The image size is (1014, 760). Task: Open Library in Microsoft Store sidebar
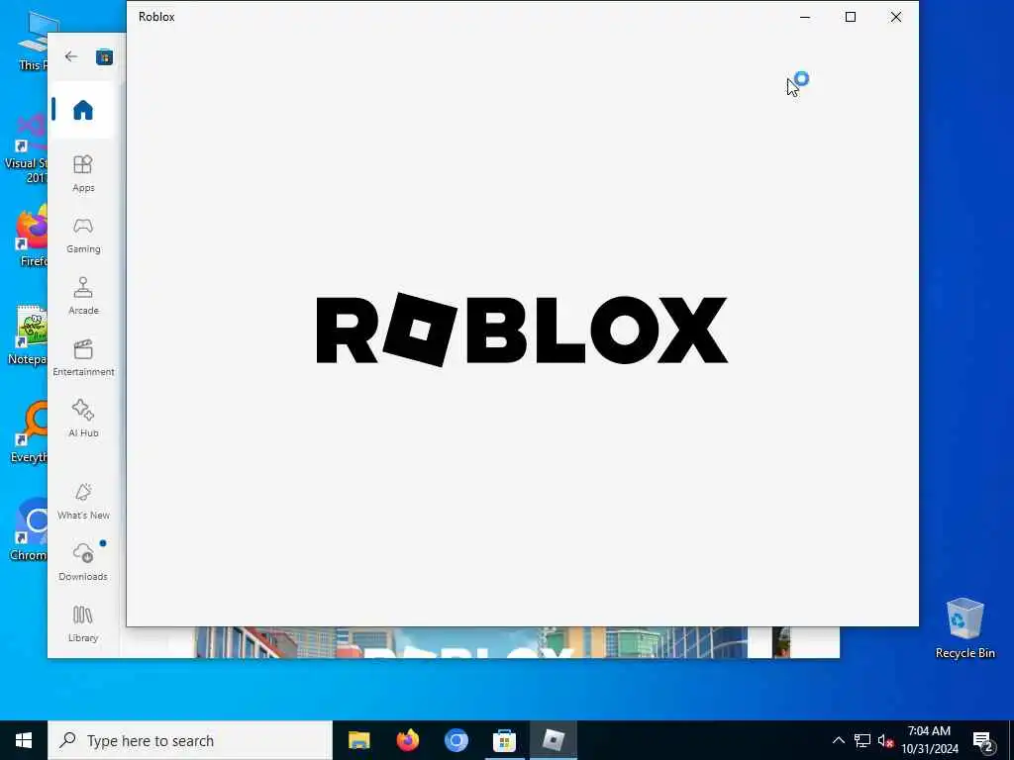pyautogui.click(x=83, y=624)
